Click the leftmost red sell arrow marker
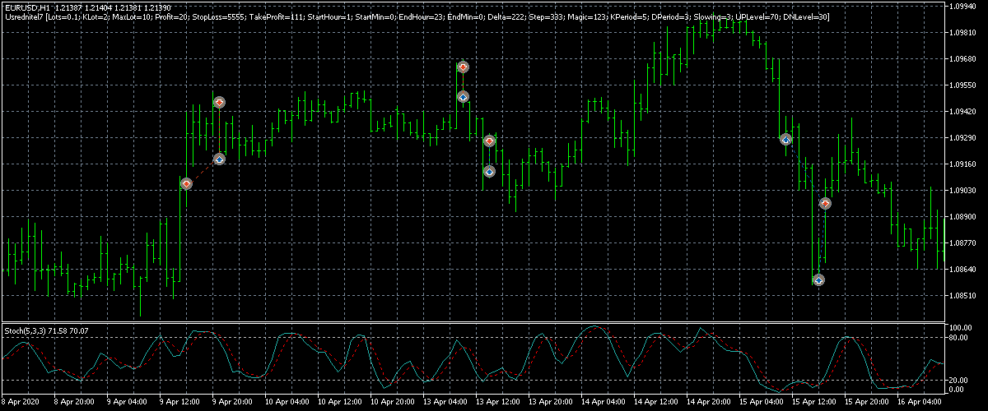988x411 pixels. point(186,183)
